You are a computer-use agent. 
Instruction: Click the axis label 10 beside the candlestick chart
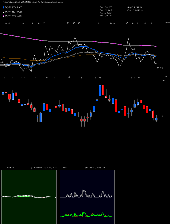(x=163, y=81)
